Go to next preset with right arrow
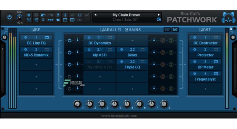The height and width of the screenshot is (129, 237). [159, 15]
